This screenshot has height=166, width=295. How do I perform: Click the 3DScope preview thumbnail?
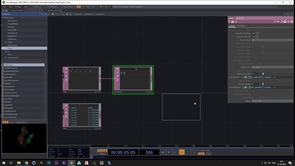pos(24,138)
